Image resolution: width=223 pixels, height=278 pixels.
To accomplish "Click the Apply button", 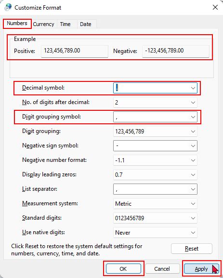I will tap(201, 269).
